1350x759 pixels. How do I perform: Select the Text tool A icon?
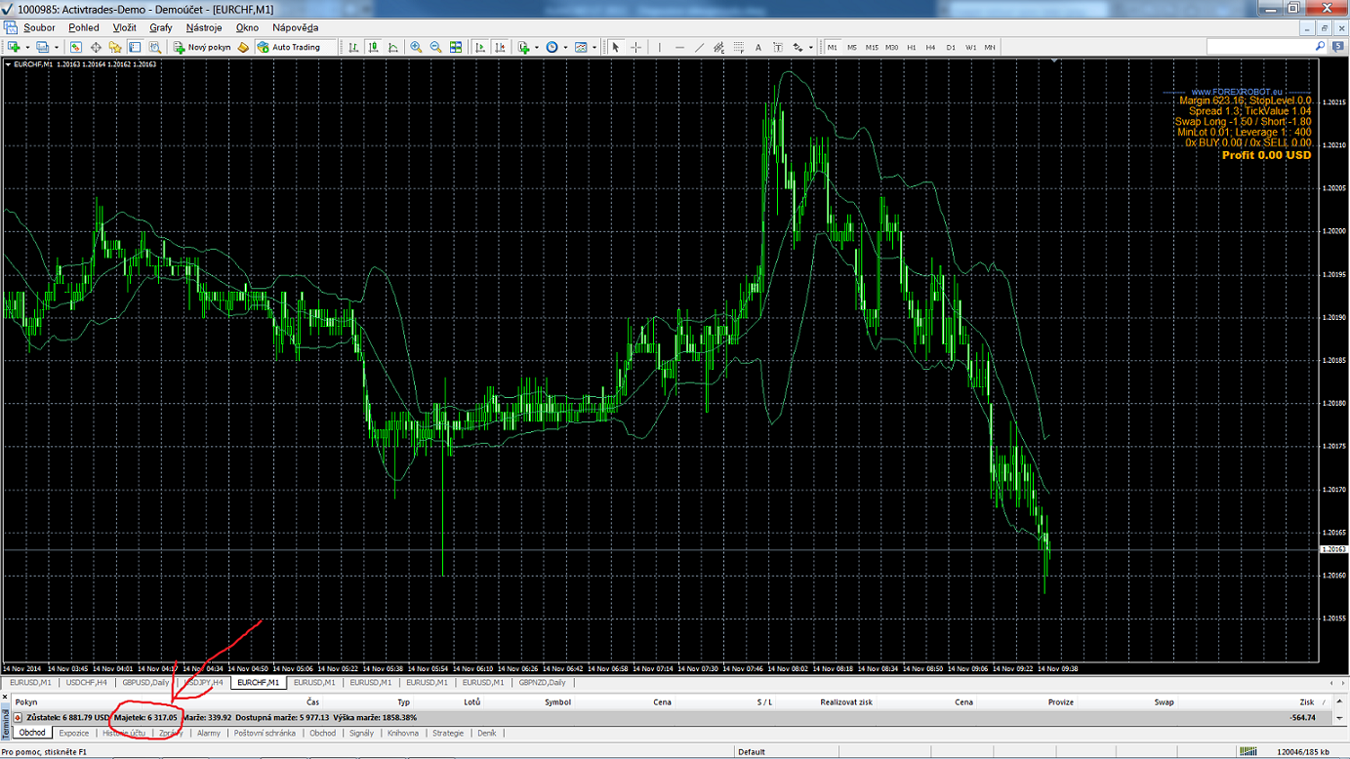tap(758, 47)
